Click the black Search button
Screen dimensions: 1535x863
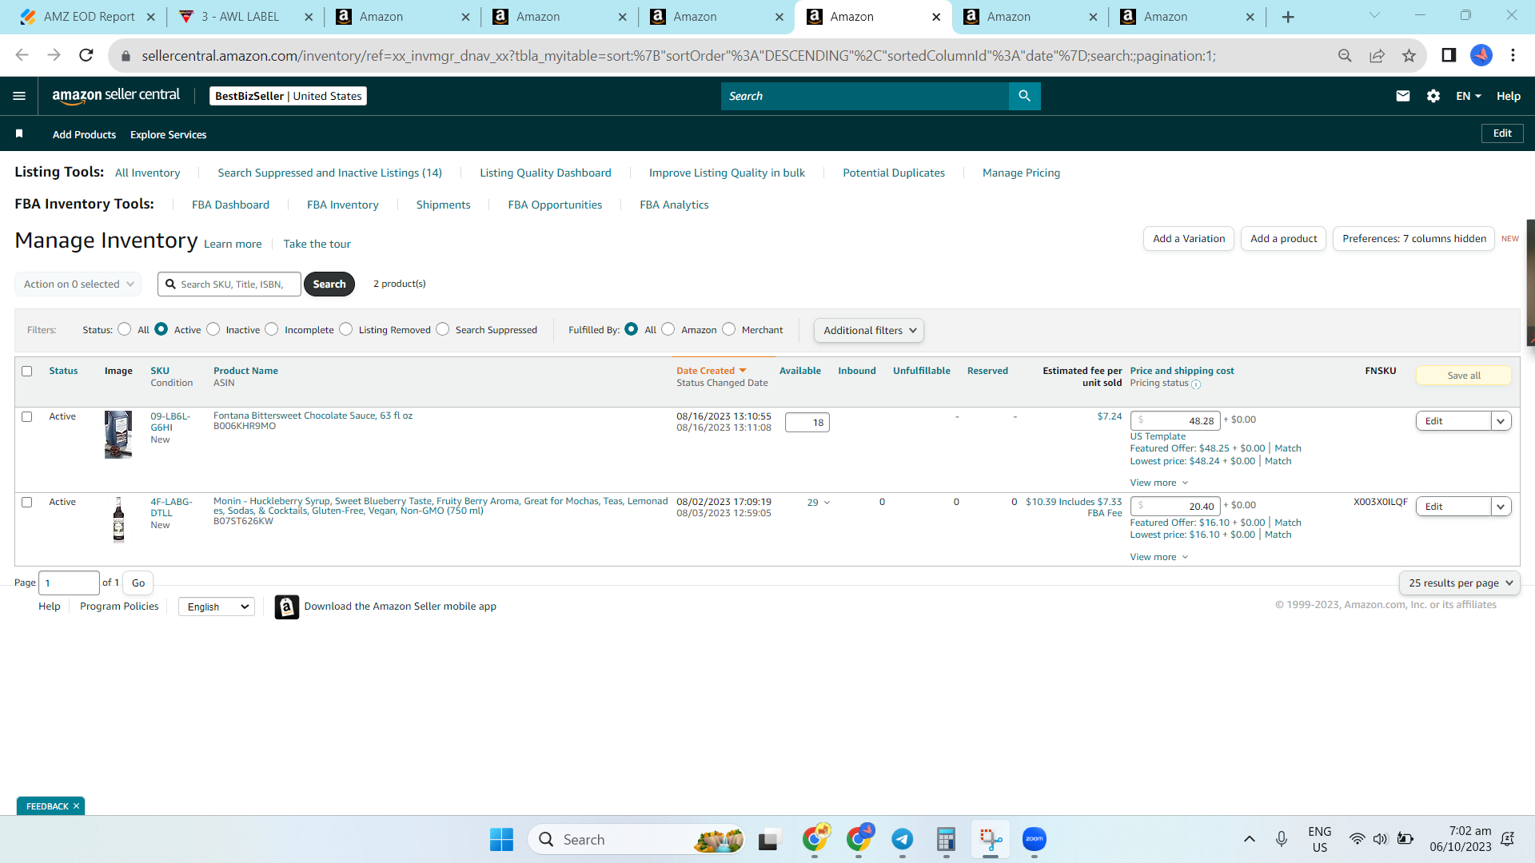329,284
